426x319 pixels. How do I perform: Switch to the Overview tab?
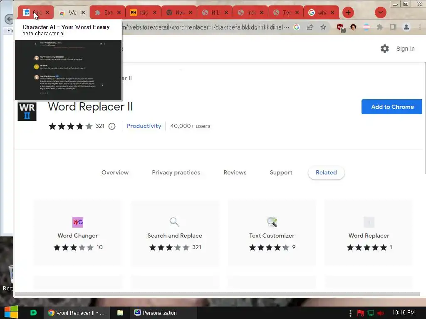click(115, 172)
